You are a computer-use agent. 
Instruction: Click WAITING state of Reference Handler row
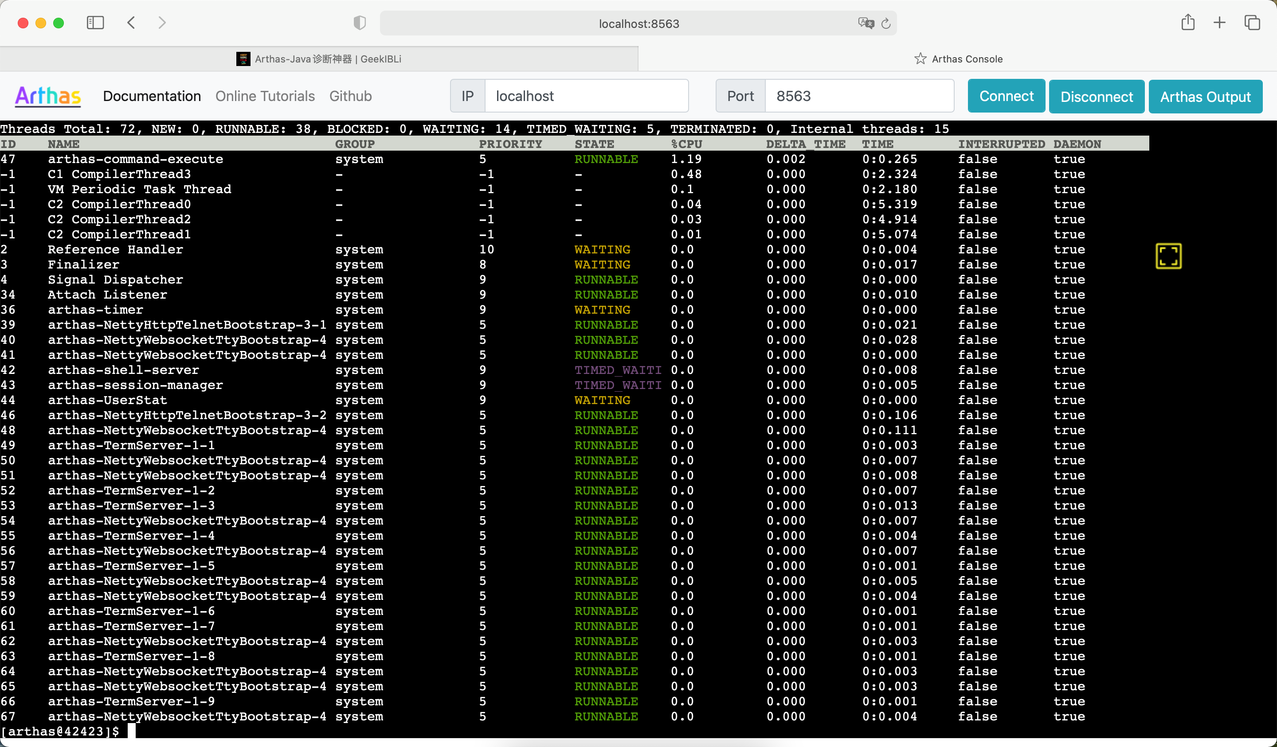[x=602, y=250]
